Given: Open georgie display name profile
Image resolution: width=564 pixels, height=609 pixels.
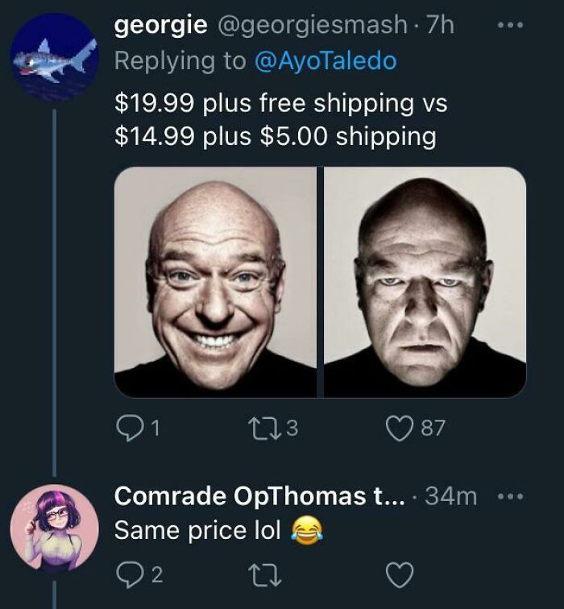Looking at the screenshot, I should [x=161, y=26].
